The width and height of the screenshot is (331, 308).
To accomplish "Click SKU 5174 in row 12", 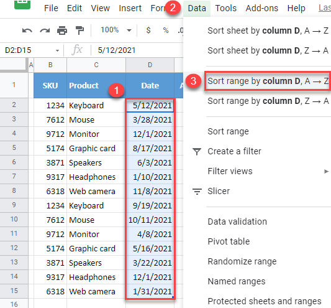I will [x=50, y=248].
